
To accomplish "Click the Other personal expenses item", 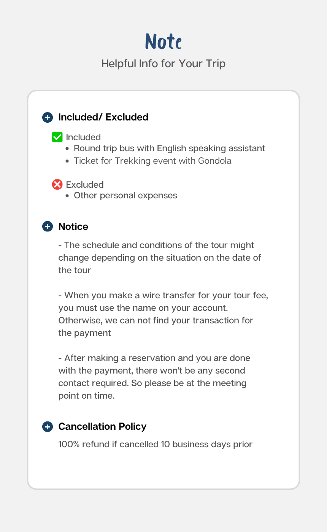I will (x=125, y=195).
